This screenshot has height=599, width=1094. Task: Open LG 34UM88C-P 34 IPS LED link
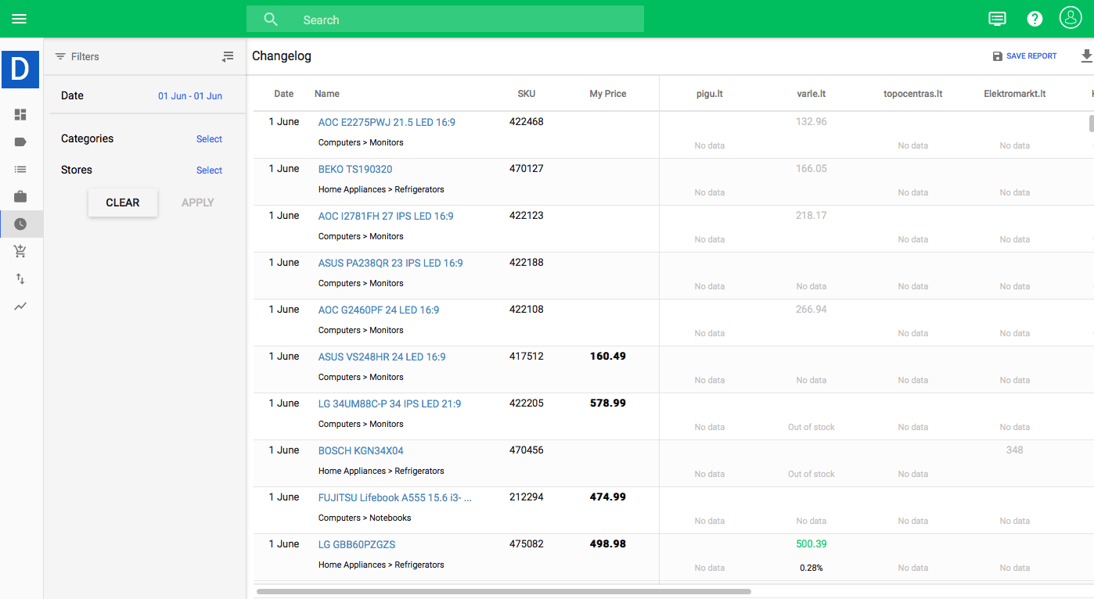390,404
